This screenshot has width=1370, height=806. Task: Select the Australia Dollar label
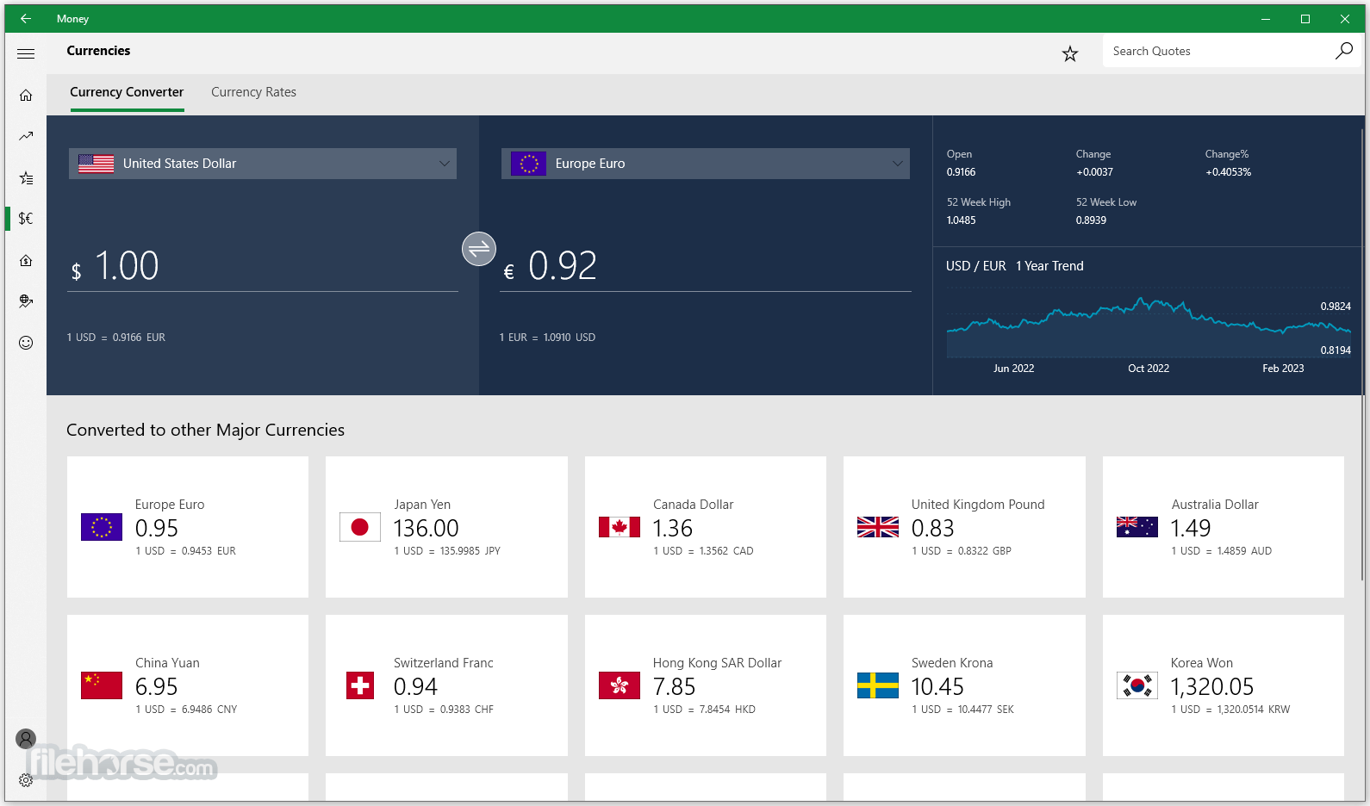click(1215, 505)
